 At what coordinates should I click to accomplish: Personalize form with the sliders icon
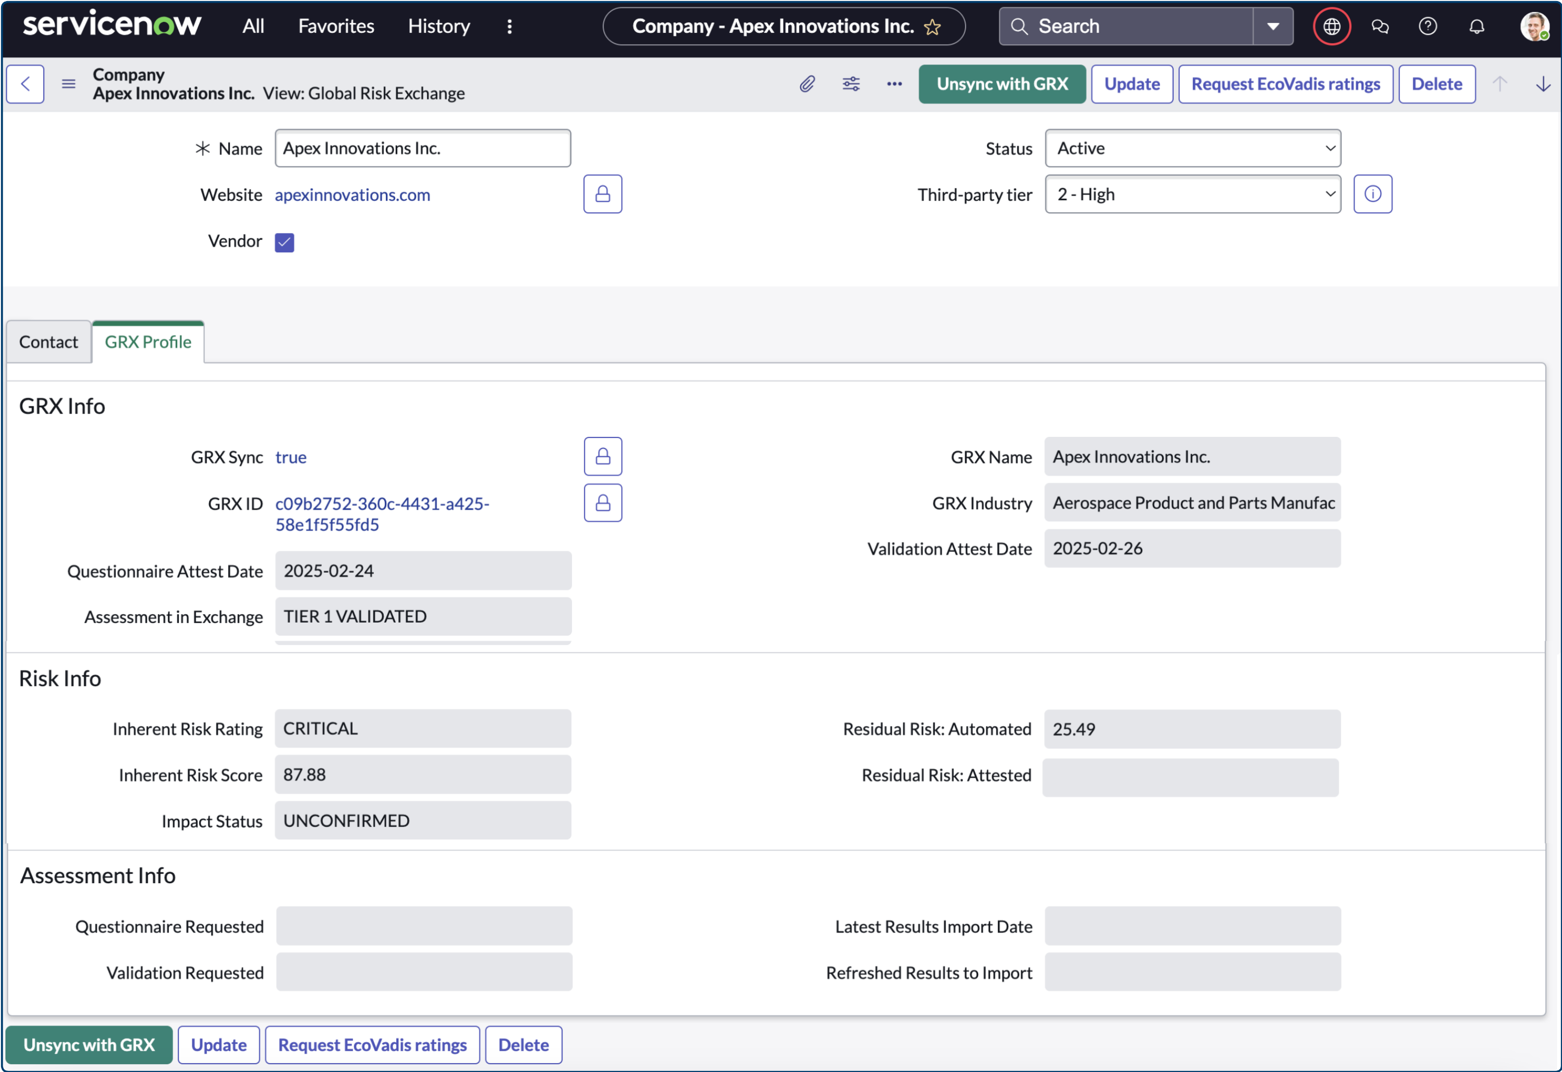tap(851, 84)
